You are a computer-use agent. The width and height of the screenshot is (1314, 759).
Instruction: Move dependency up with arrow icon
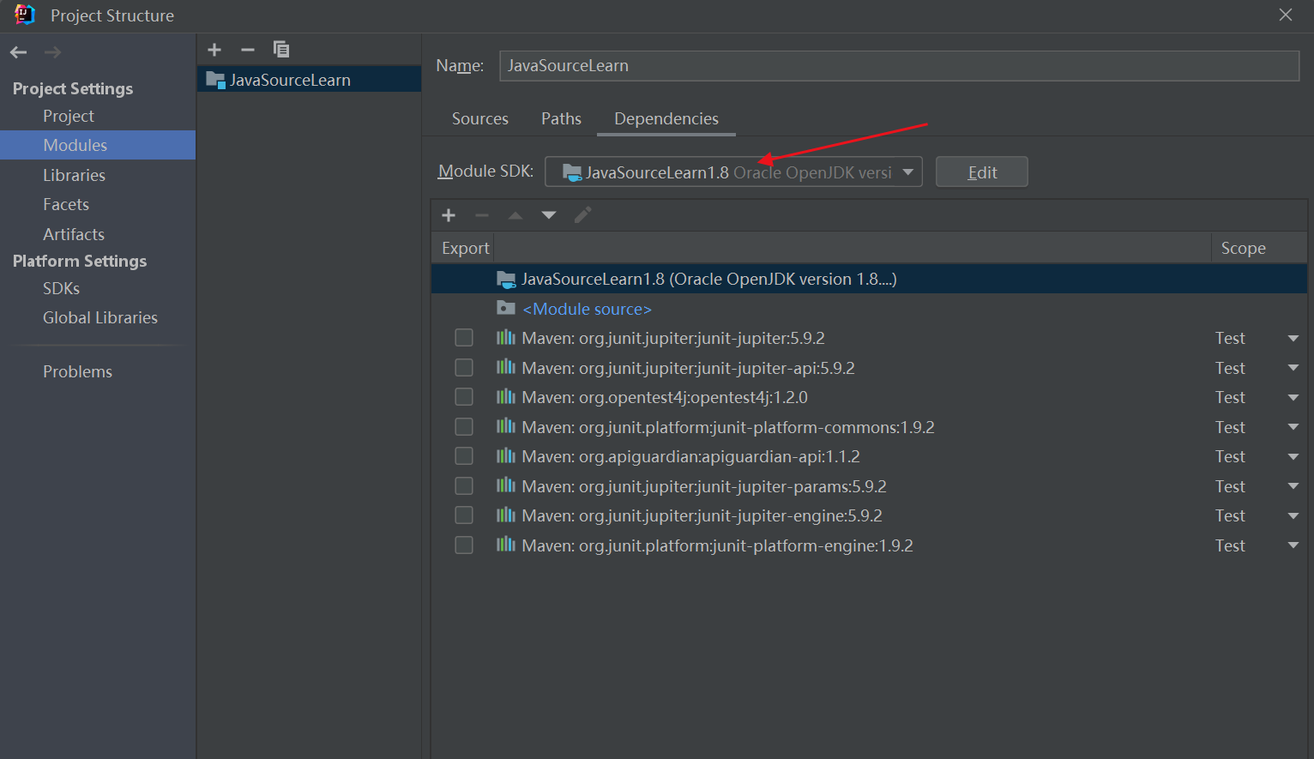515,215
